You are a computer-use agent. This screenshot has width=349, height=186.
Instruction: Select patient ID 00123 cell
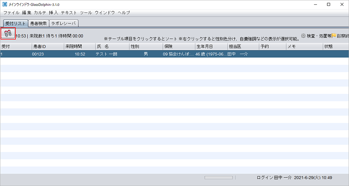[x=48, y=54]
